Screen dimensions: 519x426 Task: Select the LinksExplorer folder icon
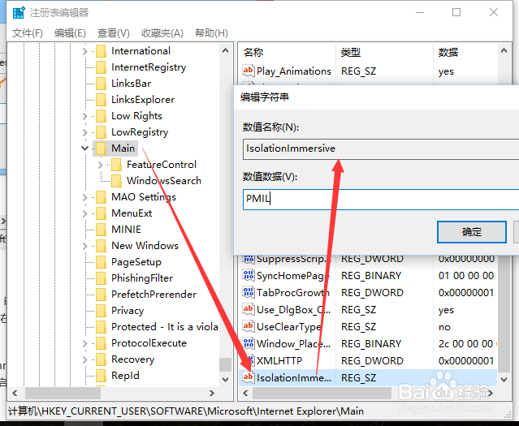pyautogui.click(x=101, y=100)
